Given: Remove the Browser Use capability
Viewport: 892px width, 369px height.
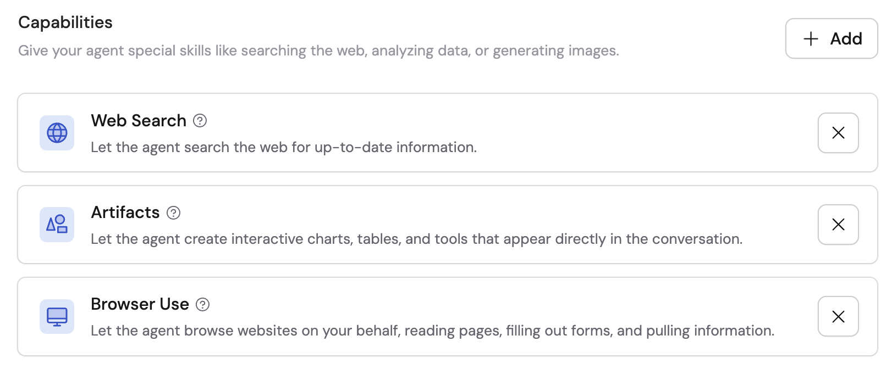Looking at the screenshot, I should (838, 316).
